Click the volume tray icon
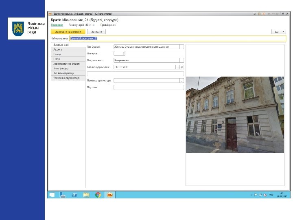This screenshot has width=293, height=220. coord(265,195)
